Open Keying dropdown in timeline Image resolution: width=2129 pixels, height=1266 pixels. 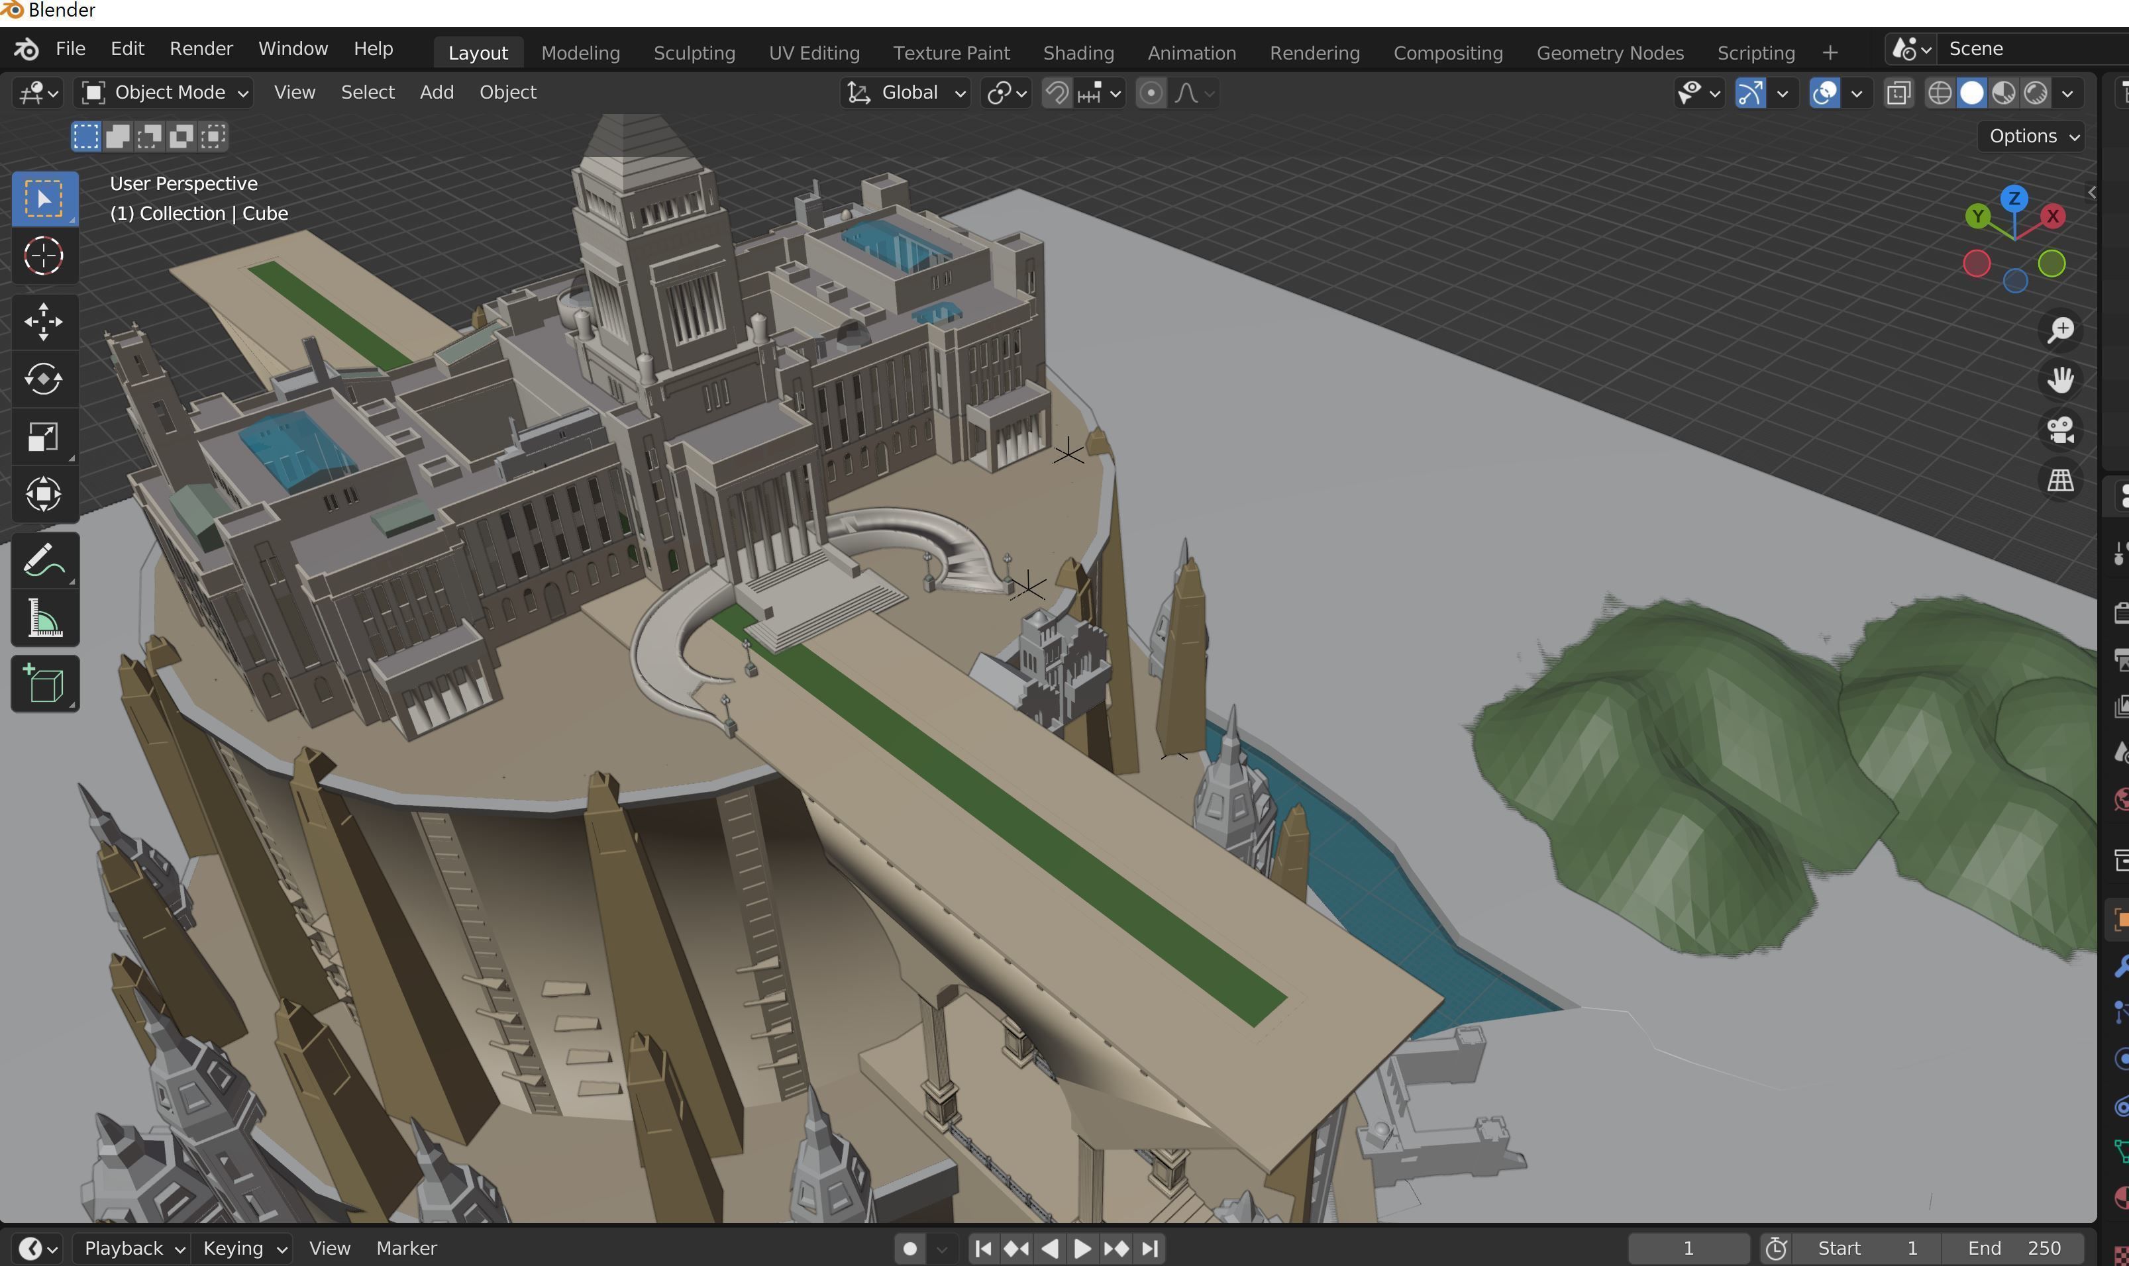pos(242,1249)
